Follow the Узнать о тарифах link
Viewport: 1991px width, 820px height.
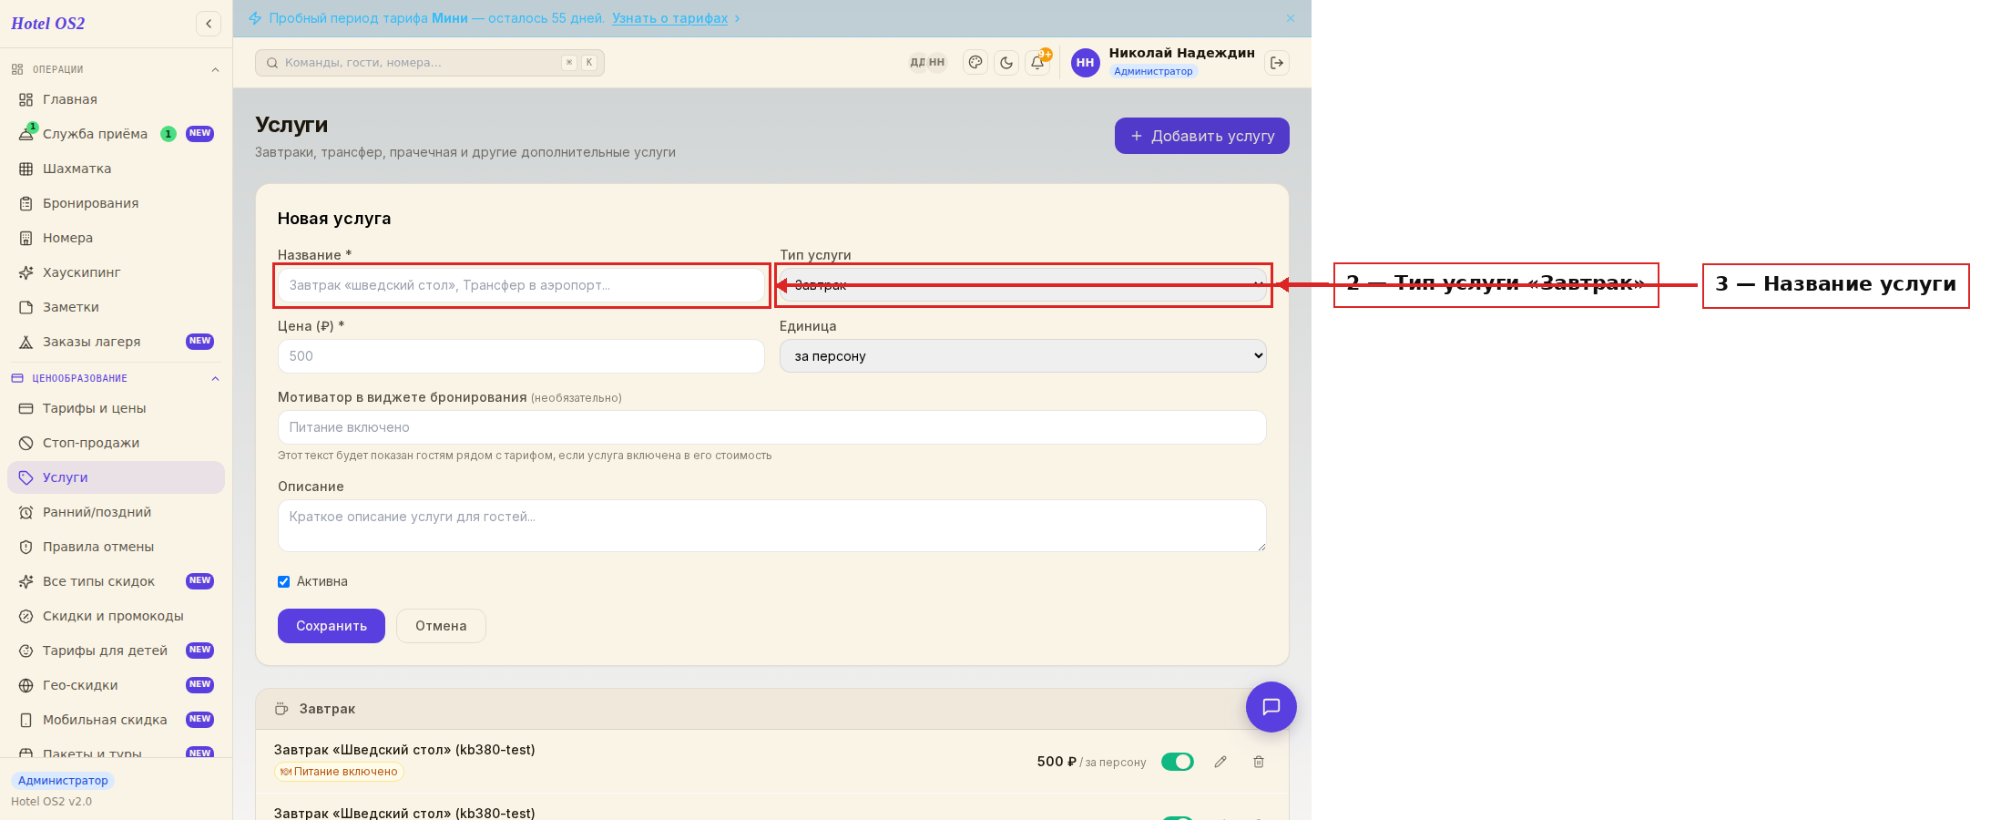pos(670,18)
